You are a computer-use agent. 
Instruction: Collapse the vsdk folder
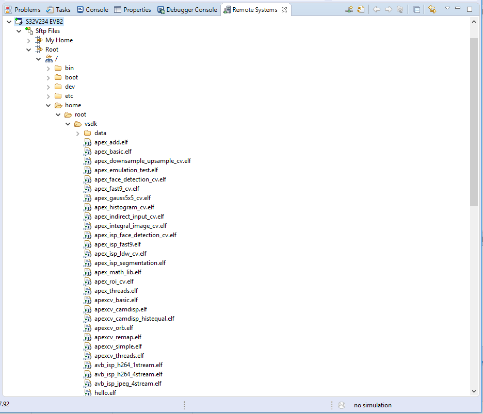click(68, 124)
